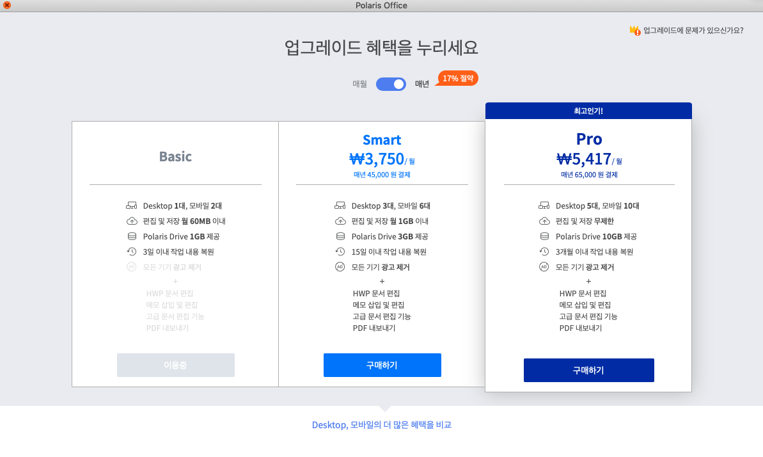This screenshot has width=763, height=457.
Task: Click Polaris Drive 3GB 제공 text
Action: point(389,236)
